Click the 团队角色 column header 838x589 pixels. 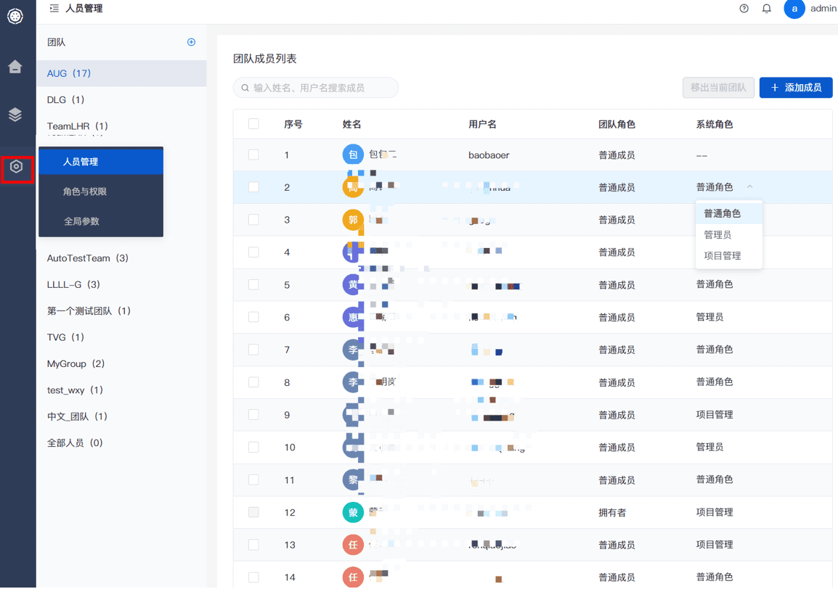coord(617,124)
